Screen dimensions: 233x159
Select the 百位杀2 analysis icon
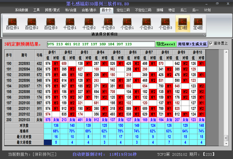point(32,24)
